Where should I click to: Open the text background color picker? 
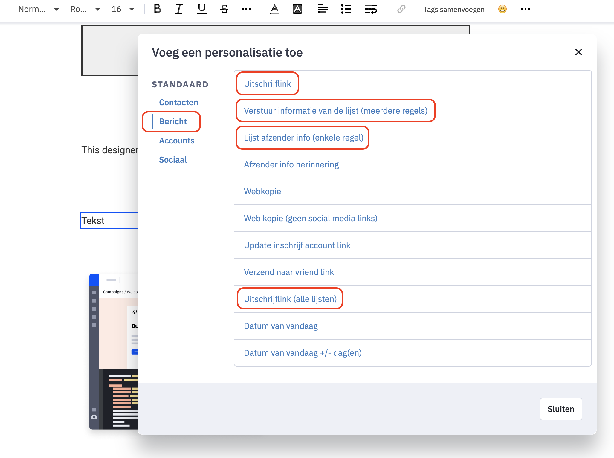[x=297, y=9]
